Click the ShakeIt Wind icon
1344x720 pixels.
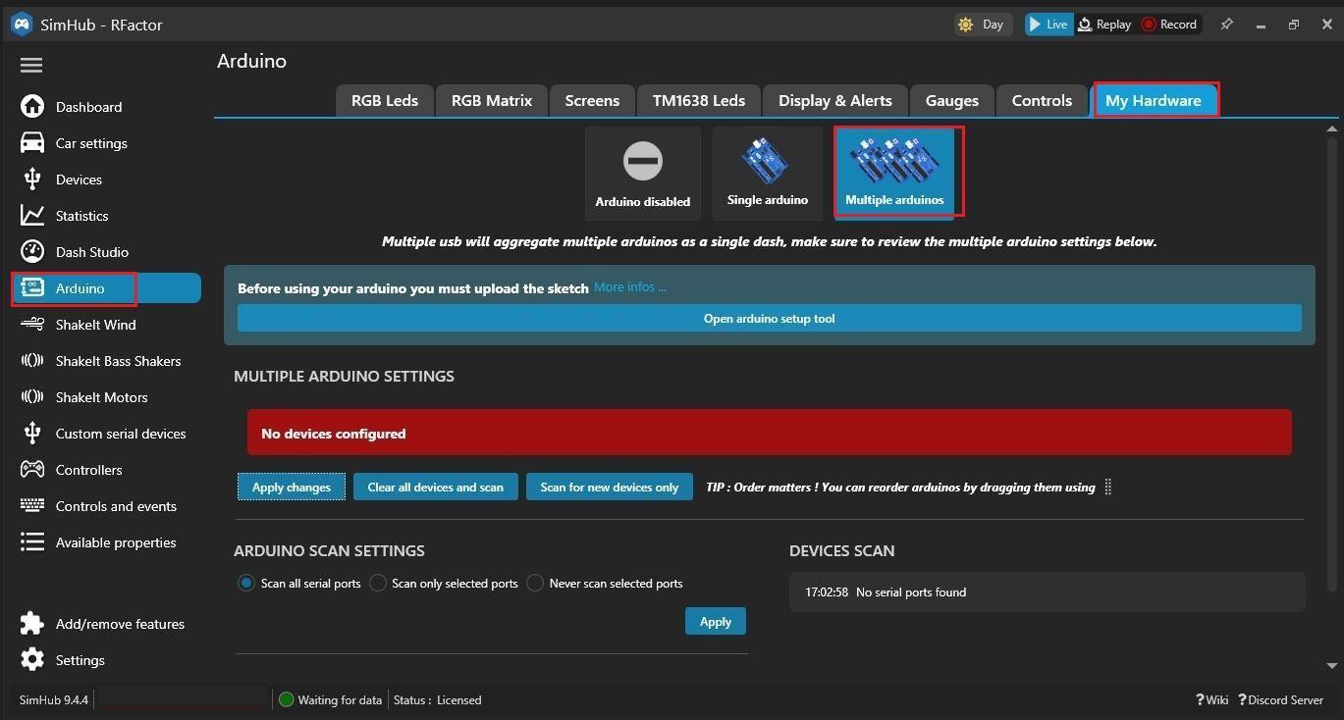(32, 324)
